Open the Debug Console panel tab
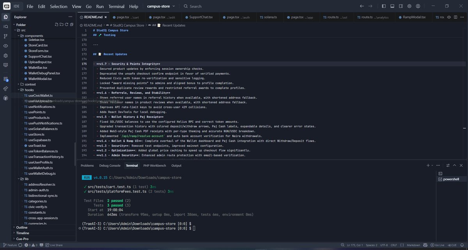 click(110, 166)
